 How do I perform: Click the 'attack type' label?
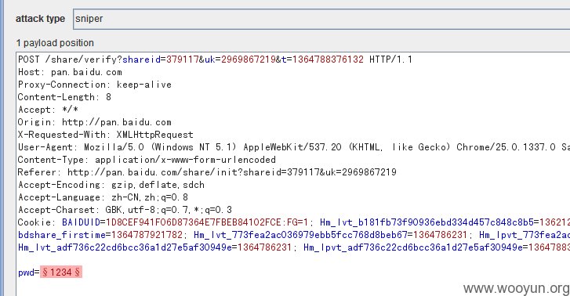coord(40,19)
